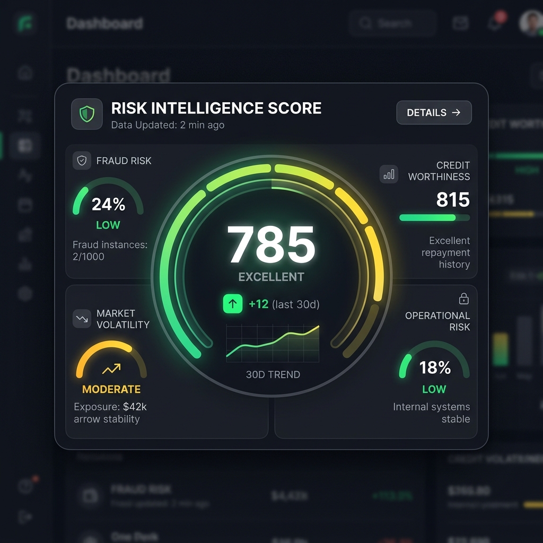Open the mail icon in the top bar

tap(461, 23)
